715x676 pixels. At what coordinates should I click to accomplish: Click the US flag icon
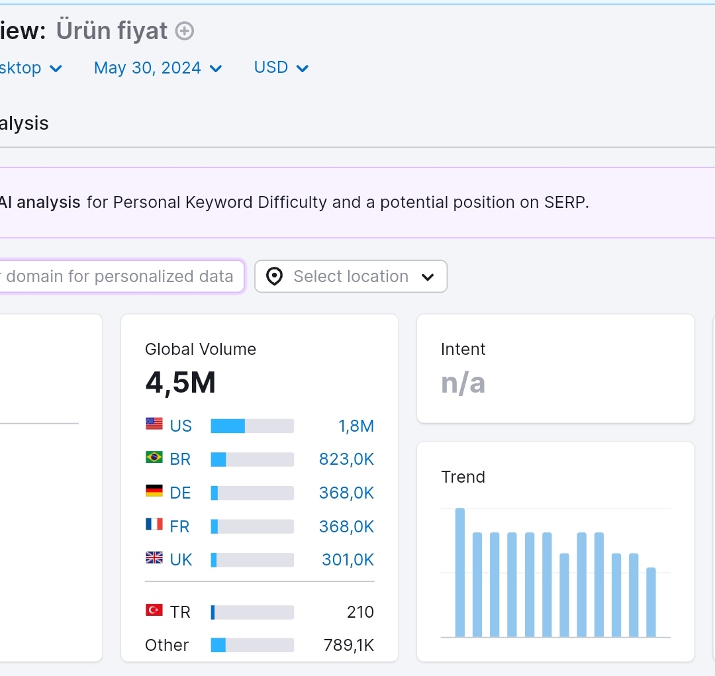(154, 424)
